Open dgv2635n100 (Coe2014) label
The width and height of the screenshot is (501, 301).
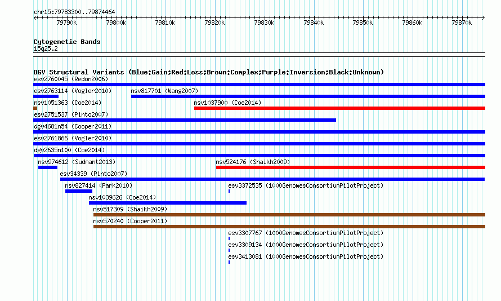pos(69,150)
